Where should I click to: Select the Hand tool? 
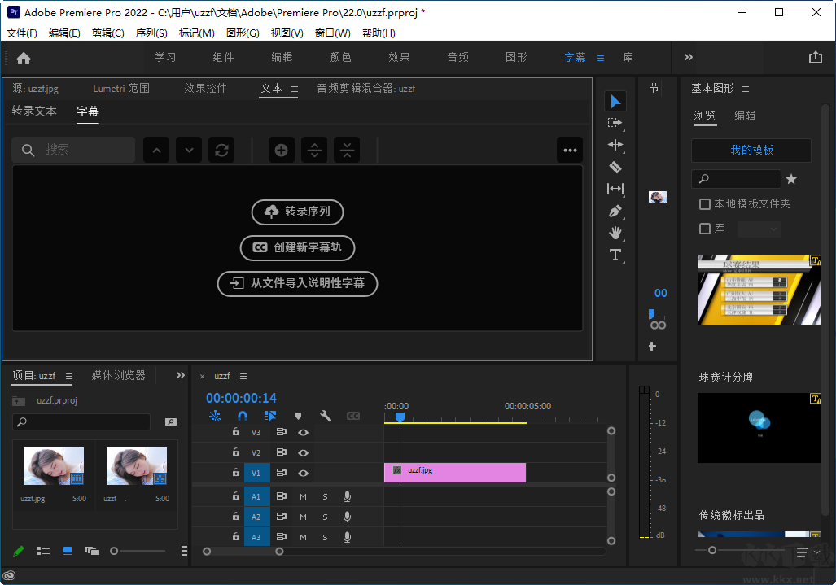(x=615, y=233)
